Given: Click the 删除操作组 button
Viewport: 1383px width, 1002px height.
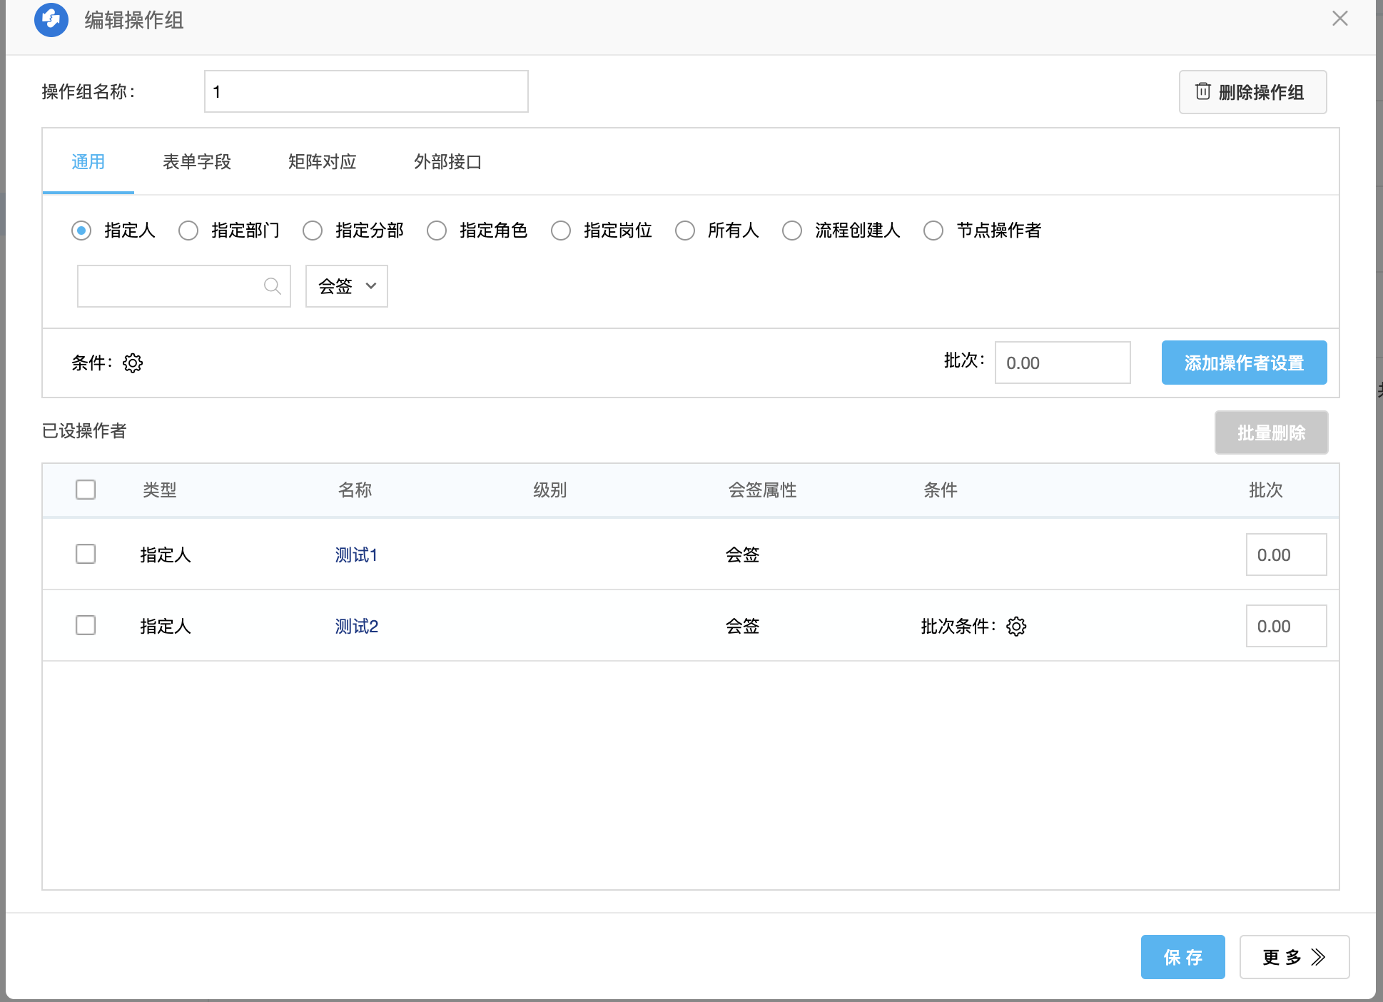Looking at the screenshot, I should point(1253,92).
